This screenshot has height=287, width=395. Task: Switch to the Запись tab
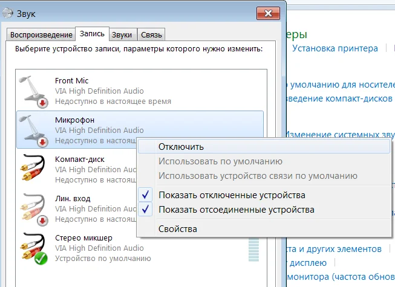click(92, 34)
